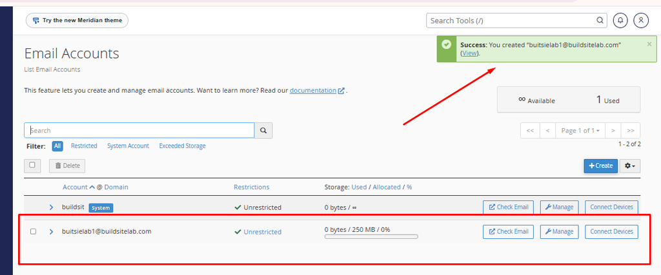The height and width of the screenshot is (275, 661).
Task: Open the notifications bell icon
Action: (620, 20)
